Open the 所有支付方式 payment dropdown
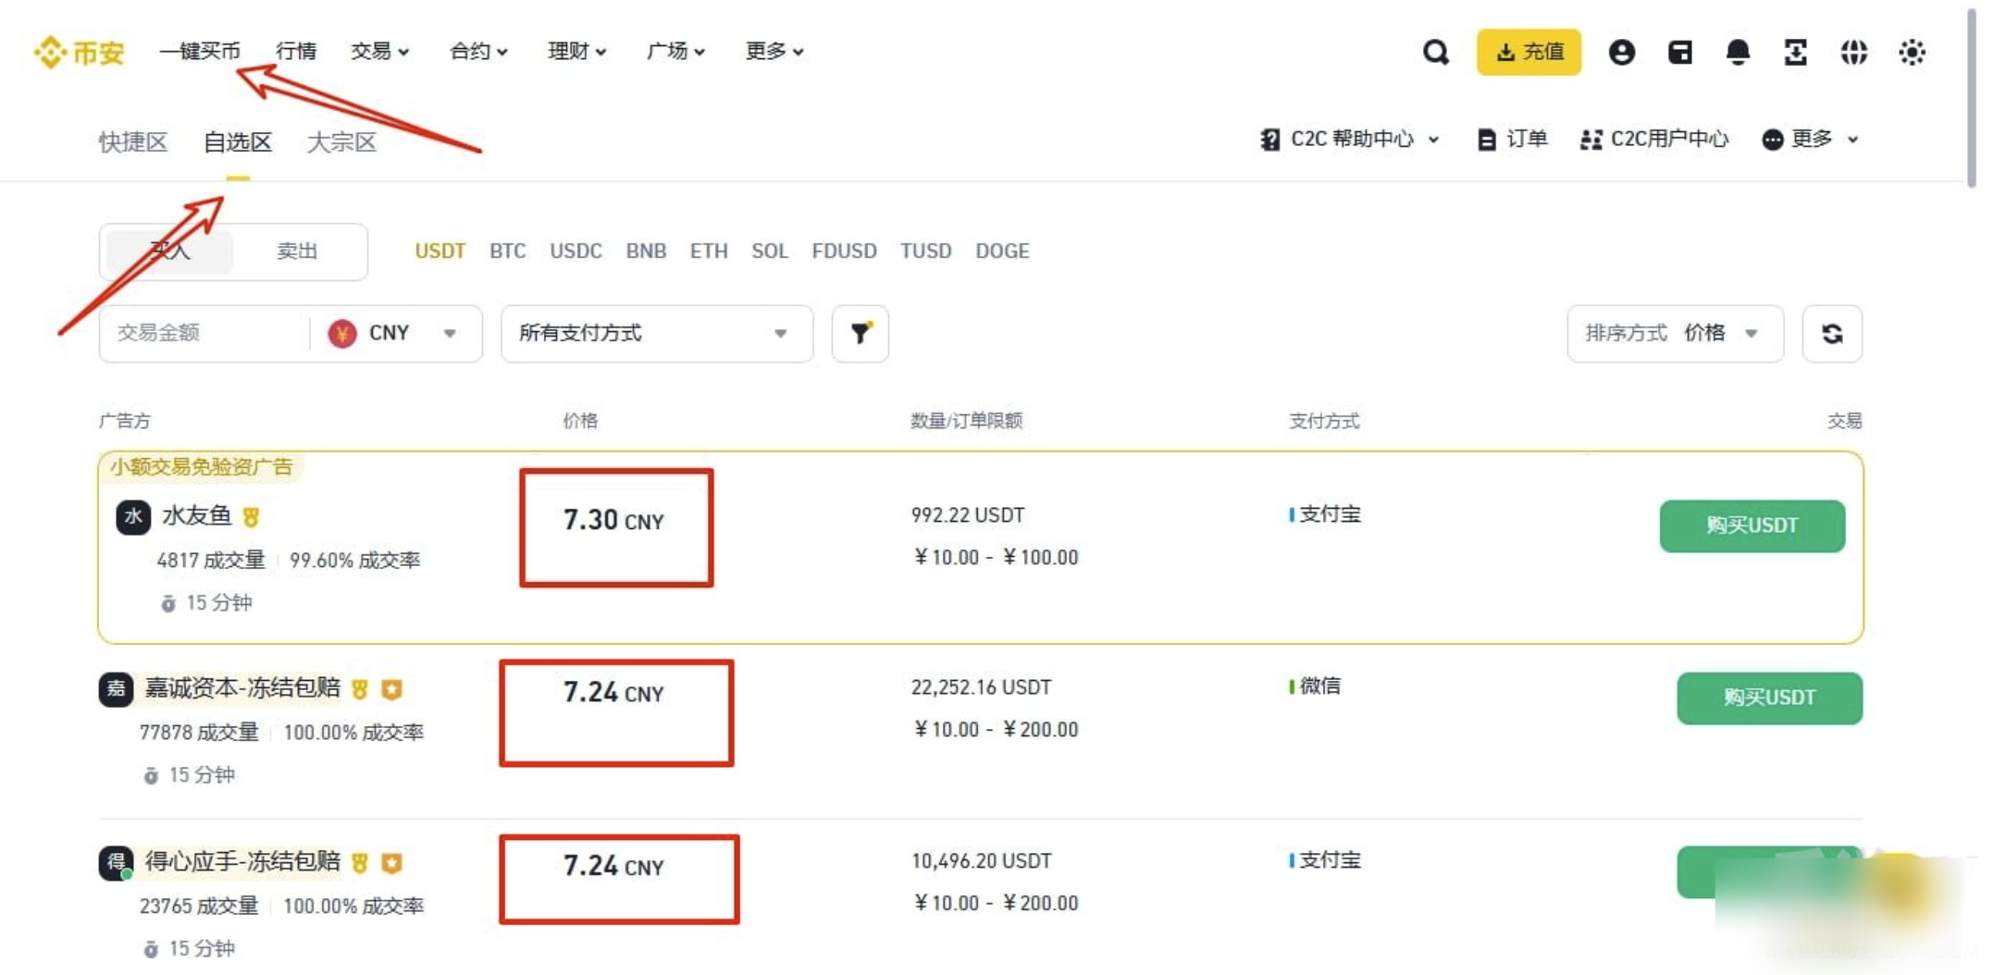The width and height of the screenshot is (1993, 975). pos(655,333)
